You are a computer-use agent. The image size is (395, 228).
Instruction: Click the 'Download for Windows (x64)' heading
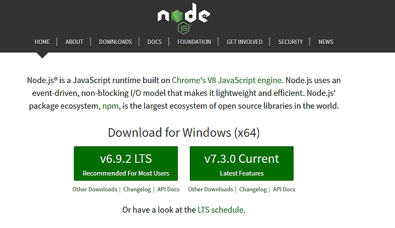(x=184, y=133)
